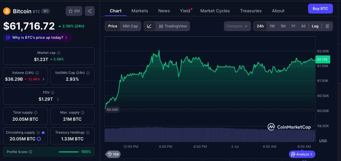Click the FDV info icon

[x=53, y=93]
